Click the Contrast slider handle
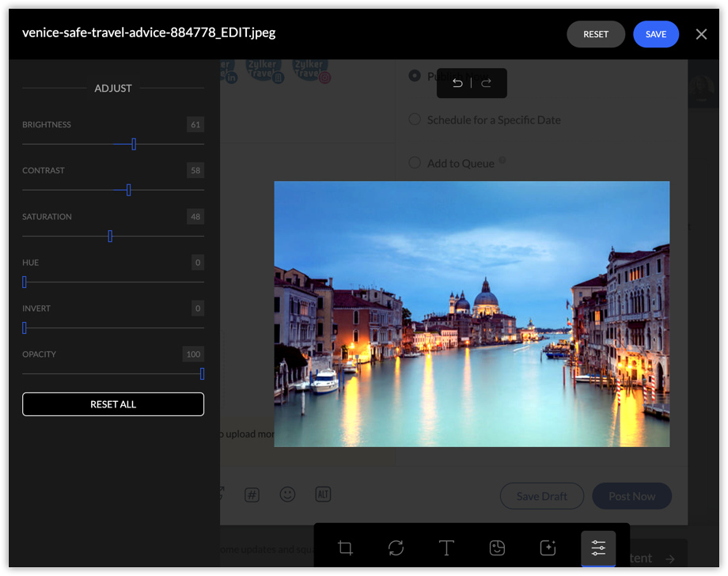This screenshot has width=728, height=576. click(128, 190)
